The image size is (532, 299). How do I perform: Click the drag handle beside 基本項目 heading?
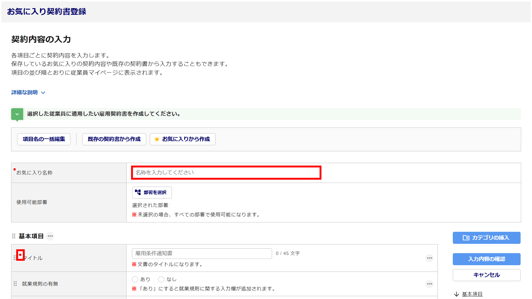tap(14, 236)
